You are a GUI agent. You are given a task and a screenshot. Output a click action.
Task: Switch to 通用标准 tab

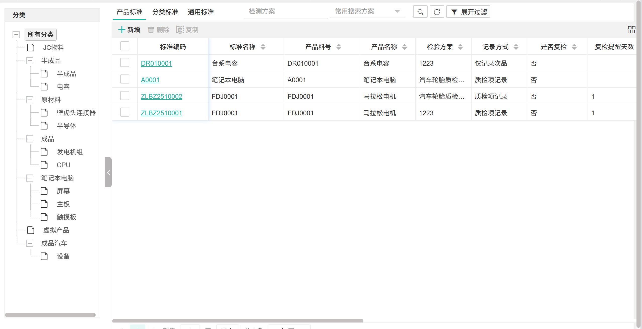[x=201, y=12]
